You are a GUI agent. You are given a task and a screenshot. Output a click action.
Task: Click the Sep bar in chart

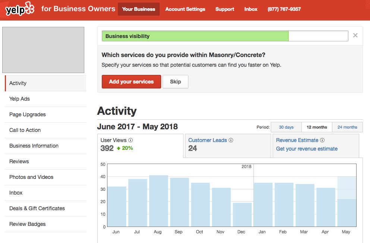point(179,202)
